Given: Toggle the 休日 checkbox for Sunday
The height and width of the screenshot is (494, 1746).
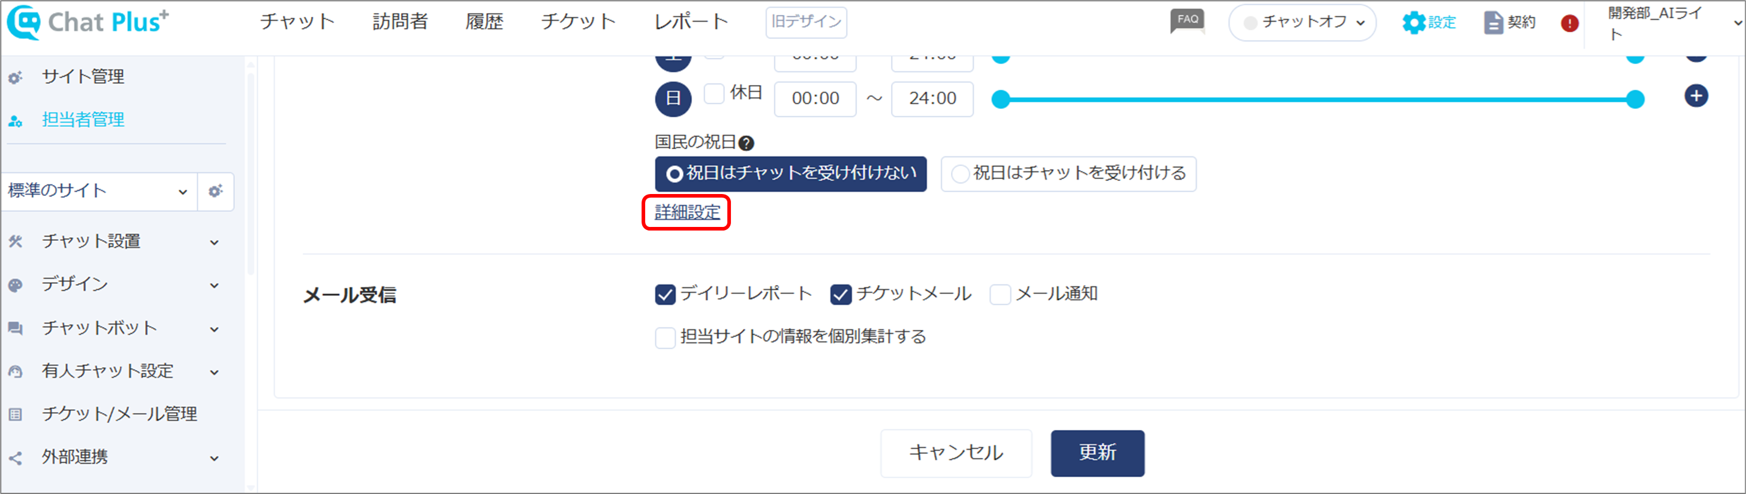Looking at the screenshot, I should 714,93.
